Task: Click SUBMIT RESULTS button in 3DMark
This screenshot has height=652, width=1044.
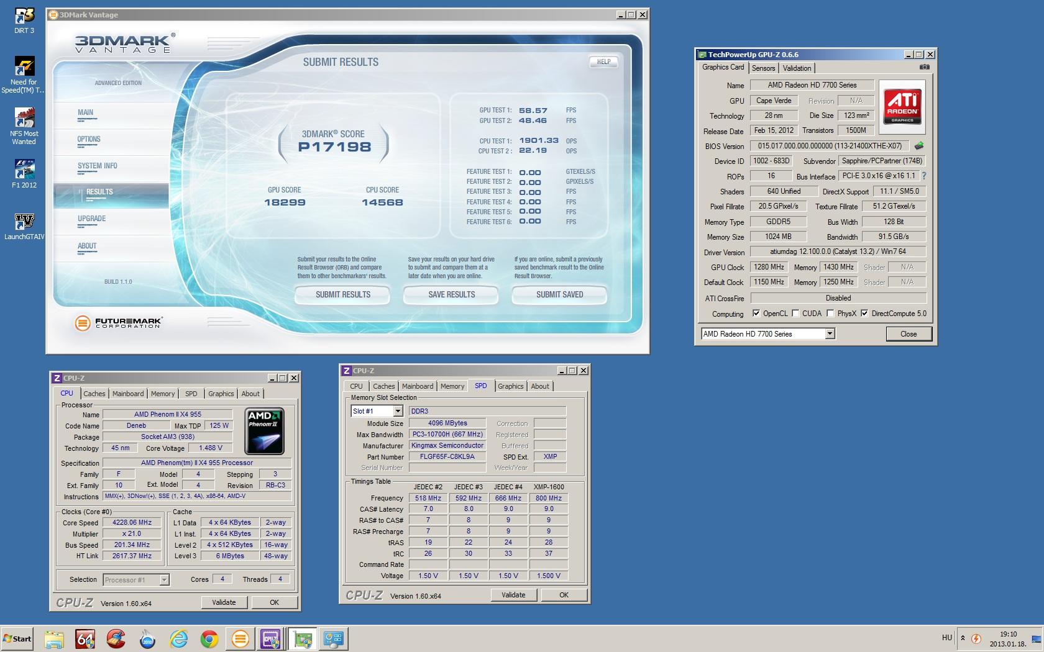Action: coord(343,295)
